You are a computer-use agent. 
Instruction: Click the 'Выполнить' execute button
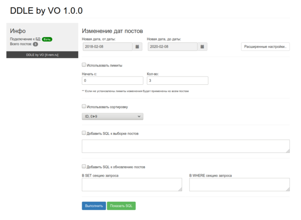tap(94, 206)
